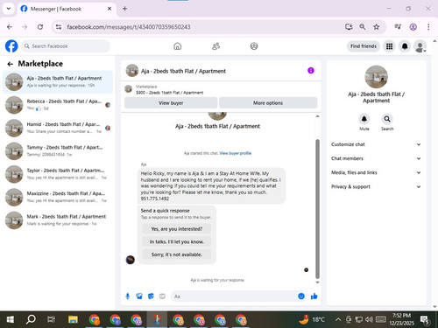Open Chrome profile avatar icon
The height and width of the screenshot is (328, 438).
[413, 27]
